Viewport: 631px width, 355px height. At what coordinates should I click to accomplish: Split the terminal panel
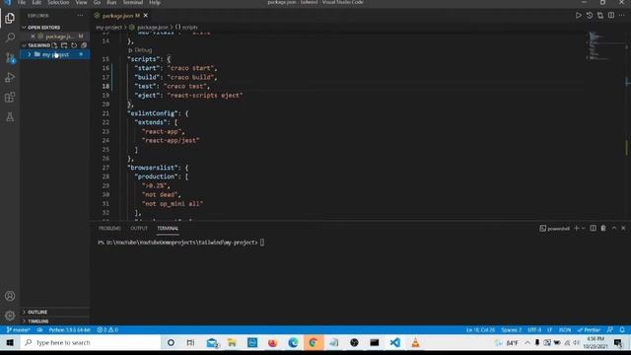point(594,228)
